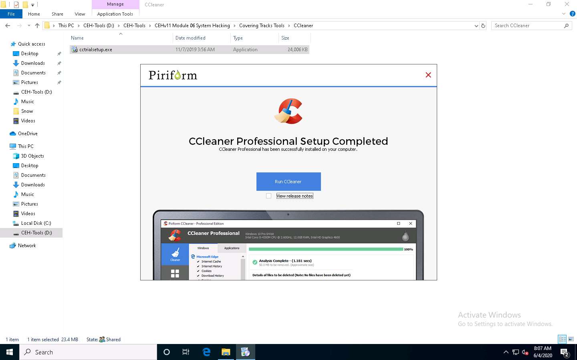Click the Run CCleaner button

[x=288, y=182]
